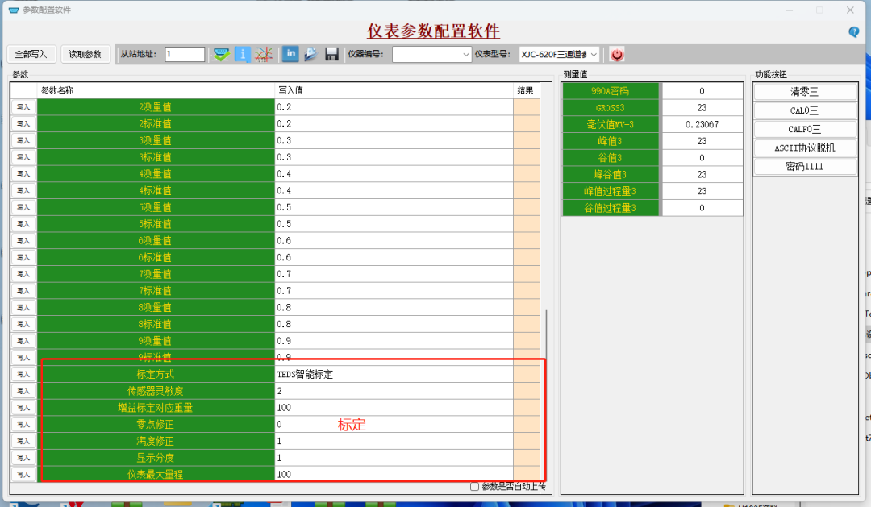
Task: Click the 9测量值 write value cell
Action: [x=394, y=340]
